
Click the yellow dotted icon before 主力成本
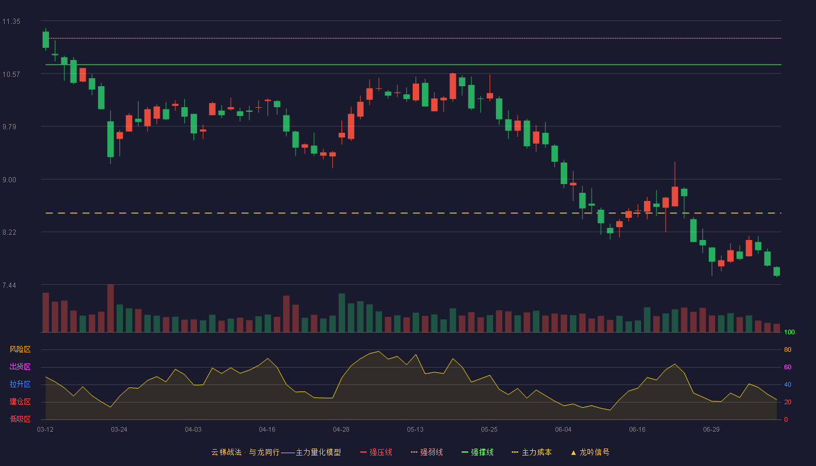coord(515,452)
